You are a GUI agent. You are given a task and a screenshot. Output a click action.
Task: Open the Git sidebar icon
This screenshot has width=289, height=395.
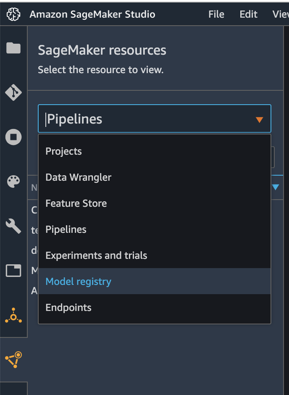(x=13, y=92)
